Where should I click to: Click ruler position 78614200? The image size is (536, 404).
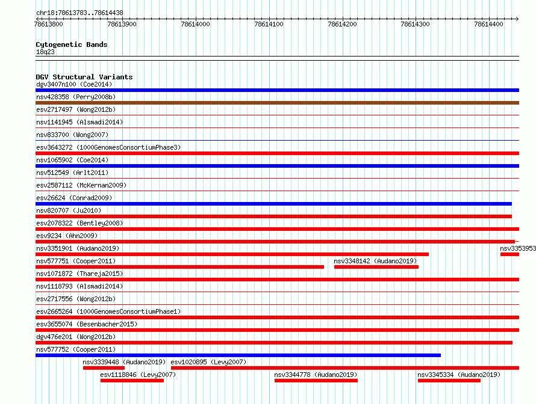point(342,24)
